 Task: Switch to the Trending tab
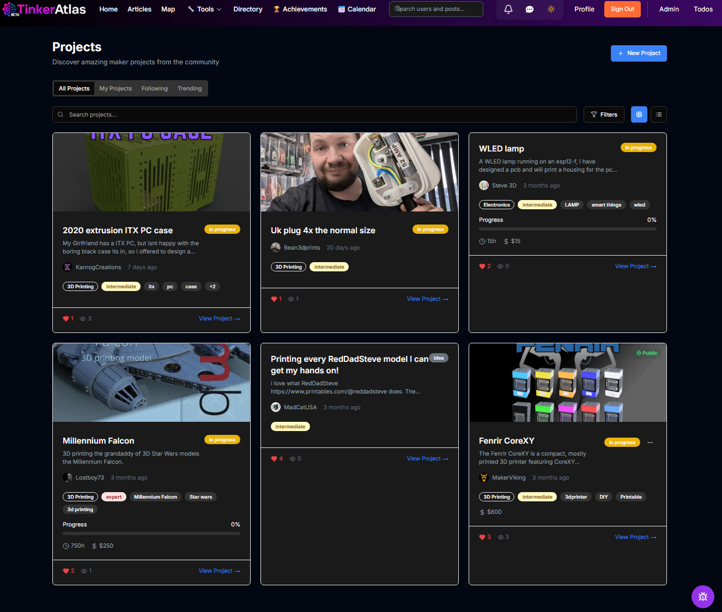click(x=189, y=88)
